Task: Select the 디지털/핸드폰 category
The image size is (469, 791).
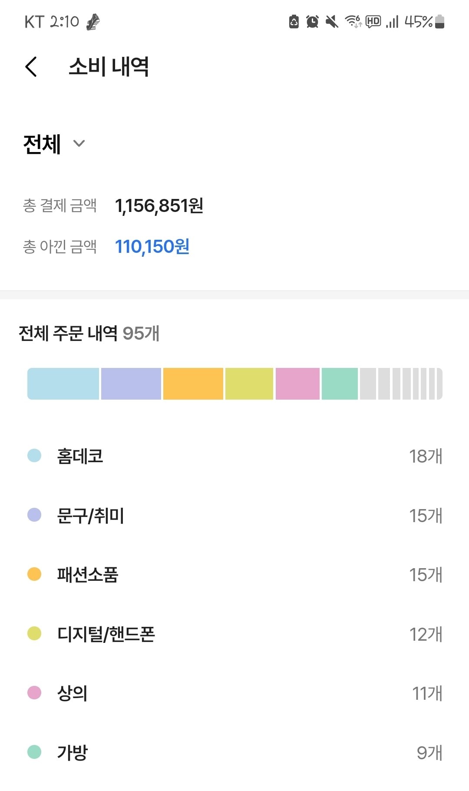Action: pos(234,634)
